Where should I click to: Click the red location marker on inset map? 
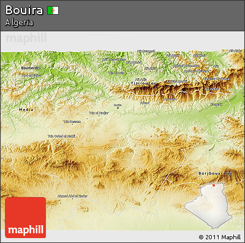pos(214,185)
